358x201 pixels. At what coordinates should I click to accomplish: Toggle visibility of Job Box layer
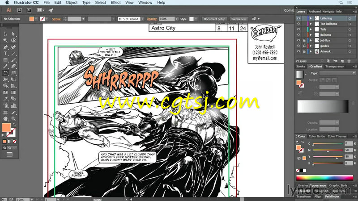click(x=298, y=40)
